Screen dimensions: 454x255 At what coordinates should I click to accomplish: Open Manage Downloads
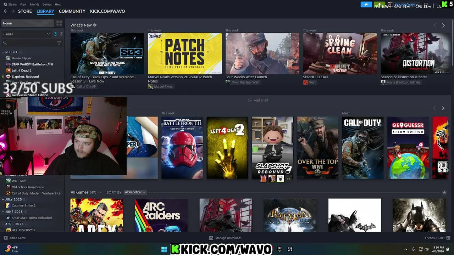[x=225, y=238]
